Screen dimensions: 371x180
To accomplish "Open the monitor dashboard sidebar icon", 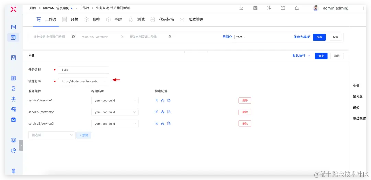I will [13, 140].
